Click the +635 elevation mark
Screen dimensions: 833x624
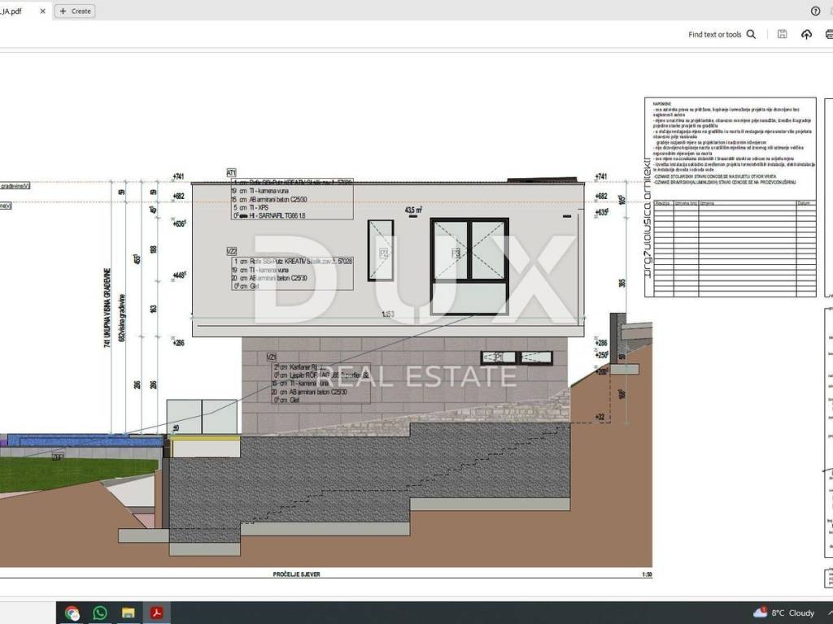click(x=601, y=212)
